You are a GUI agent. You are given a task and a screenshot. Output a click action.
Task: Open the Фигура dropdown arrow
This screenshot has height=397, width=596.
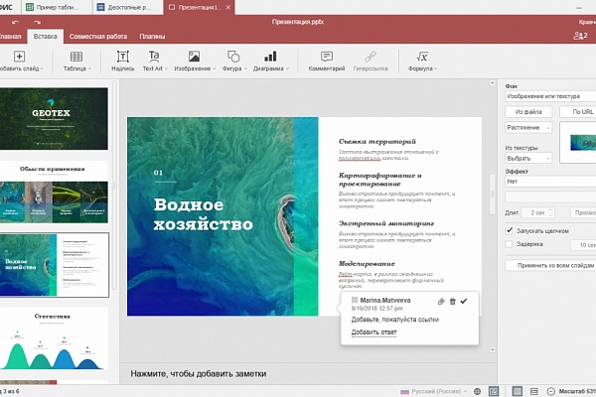pyautogui.click(x=245, y=68)
